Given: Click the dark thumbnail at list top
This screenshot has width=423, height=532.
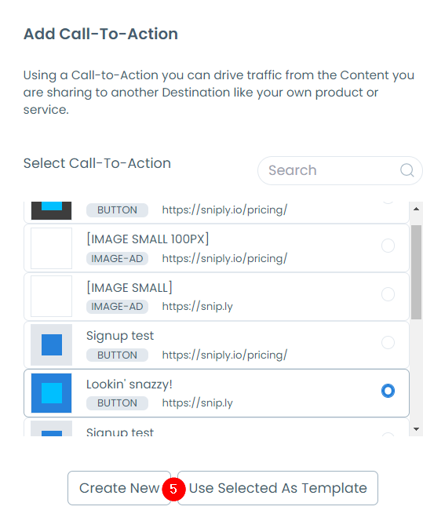Looking at the screenshot, I should click(51, 211).
